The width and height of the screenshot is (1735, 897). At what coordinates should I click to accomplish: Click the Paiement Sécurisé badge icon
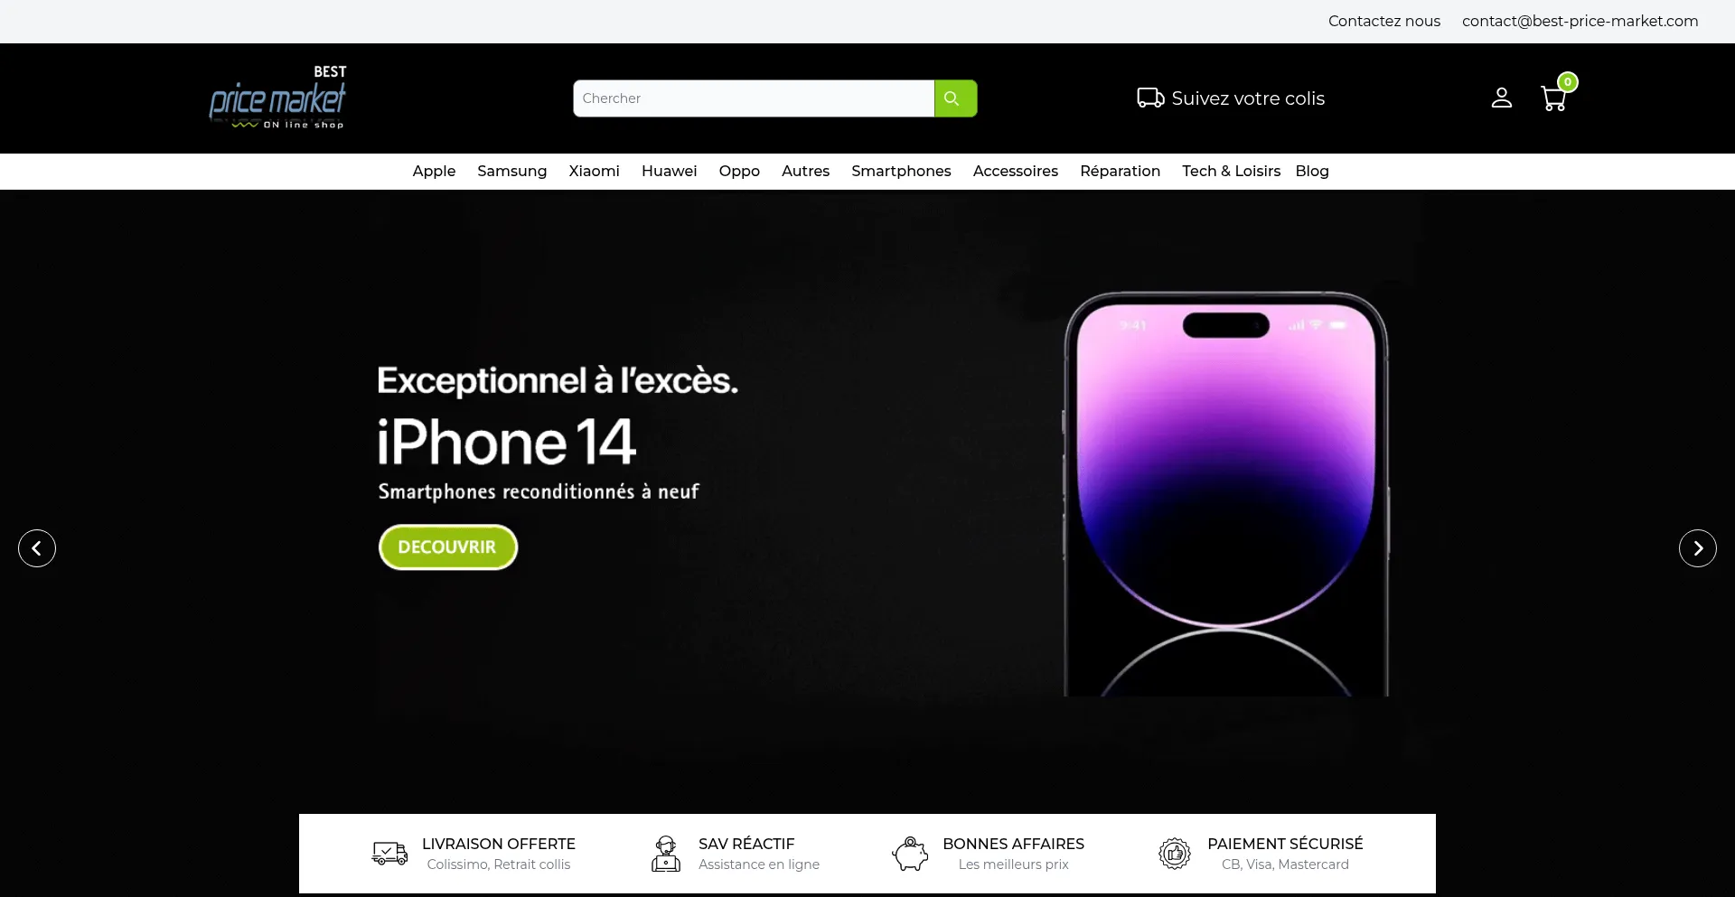[x=1175, y=854]
